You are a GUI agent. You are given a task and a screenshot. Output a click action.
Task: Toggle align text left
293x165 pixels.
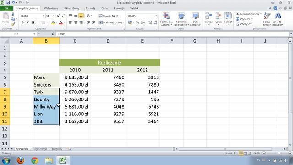(71, 22)
